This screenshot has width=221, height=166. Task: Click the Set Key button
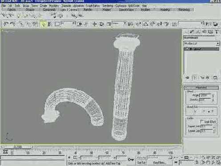[141, 163]
